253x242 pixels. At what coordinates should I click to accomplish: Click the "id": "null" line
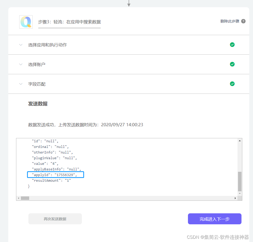click(45, 141)
